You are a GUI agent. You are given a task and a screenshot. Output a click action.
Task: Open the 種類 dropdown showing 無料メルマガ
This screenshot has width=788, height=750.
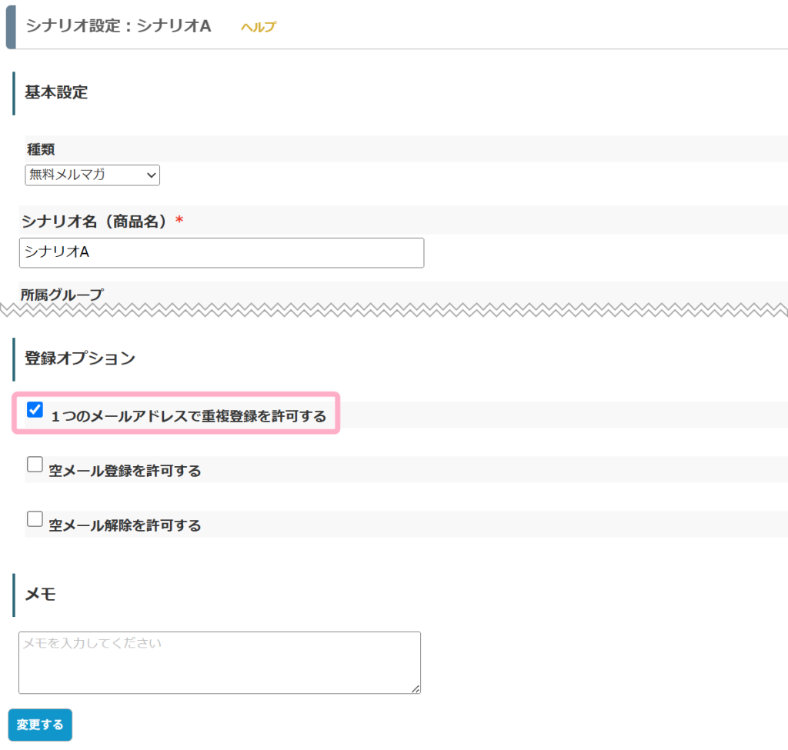click(92, 175)
